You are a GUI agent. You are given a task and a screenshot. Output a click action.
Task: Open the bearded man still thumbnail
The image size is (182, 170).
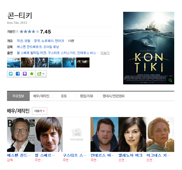27,63
